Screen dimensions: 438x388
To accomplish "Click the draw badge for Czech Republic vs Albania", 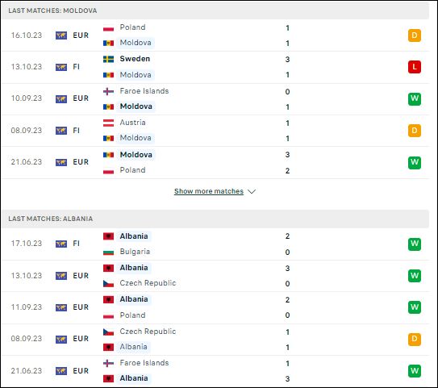I will [415, 339].
